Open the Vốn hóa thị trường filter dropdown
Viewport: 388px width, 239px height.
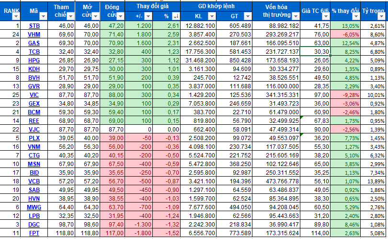pyautogui.click(x=296, y=16)
